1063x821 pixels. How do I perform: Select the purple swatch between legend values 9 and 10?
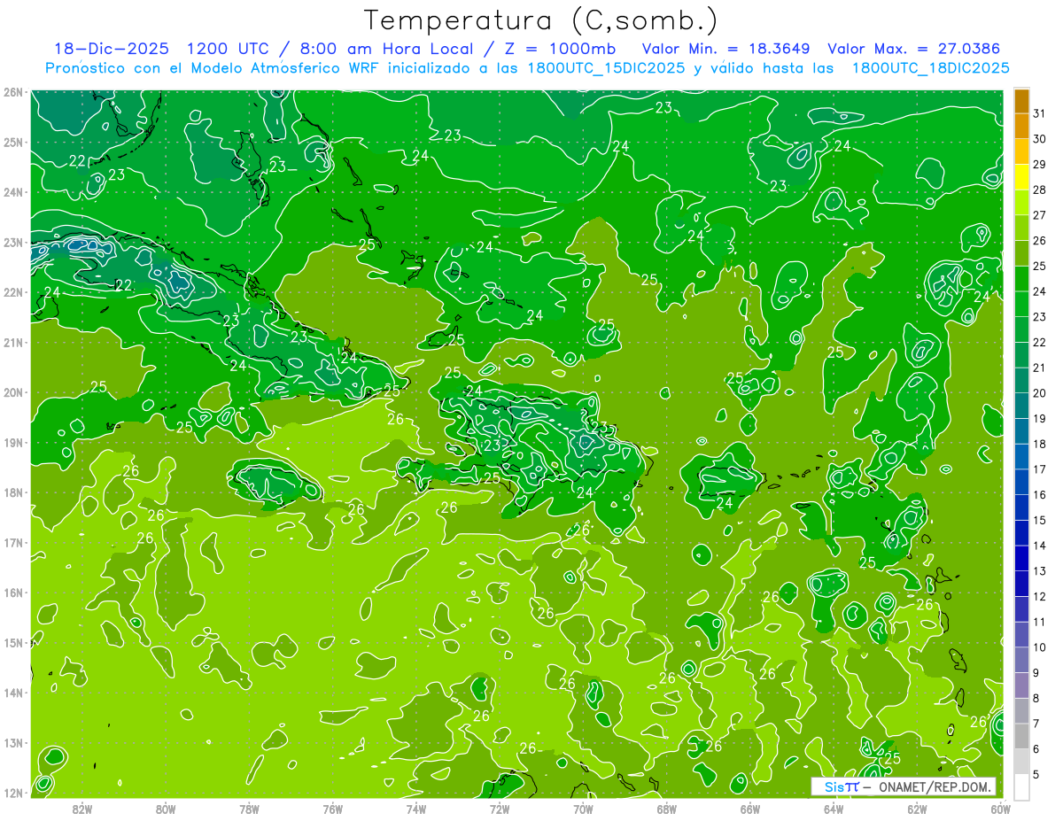(1021, 660)
